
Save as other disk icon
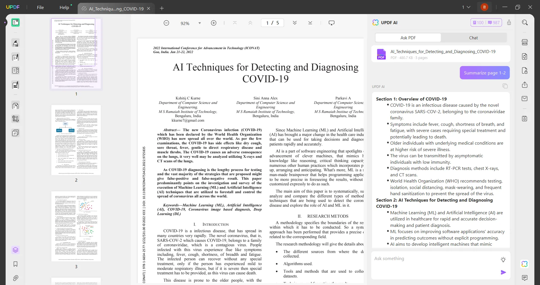click(x=525, y=118)
